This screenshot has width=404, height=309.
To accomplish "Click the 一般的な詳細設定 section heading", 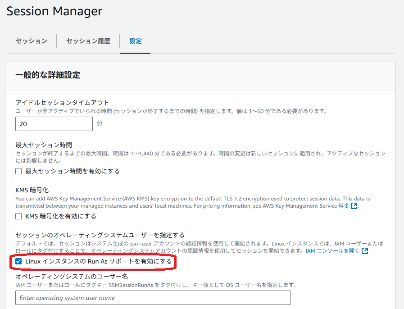I will click(48, 75).
